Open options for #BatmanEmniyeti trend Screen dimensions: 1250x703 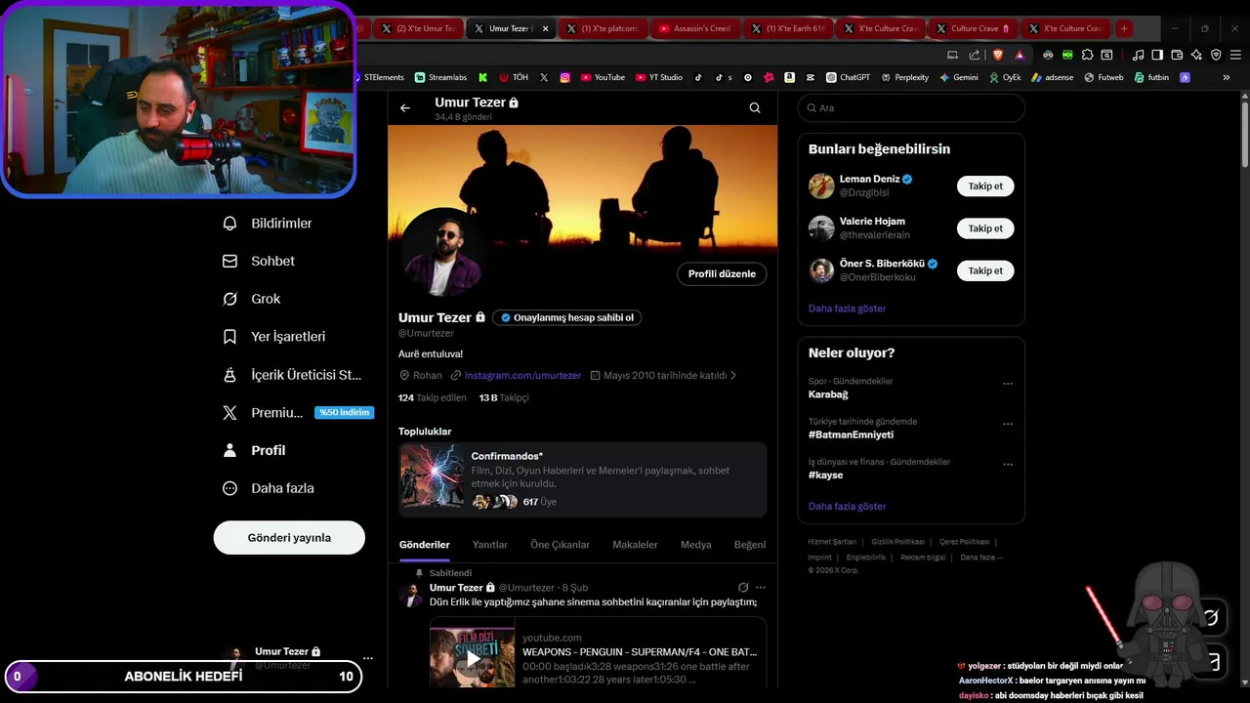click(x=1008, y=425)
